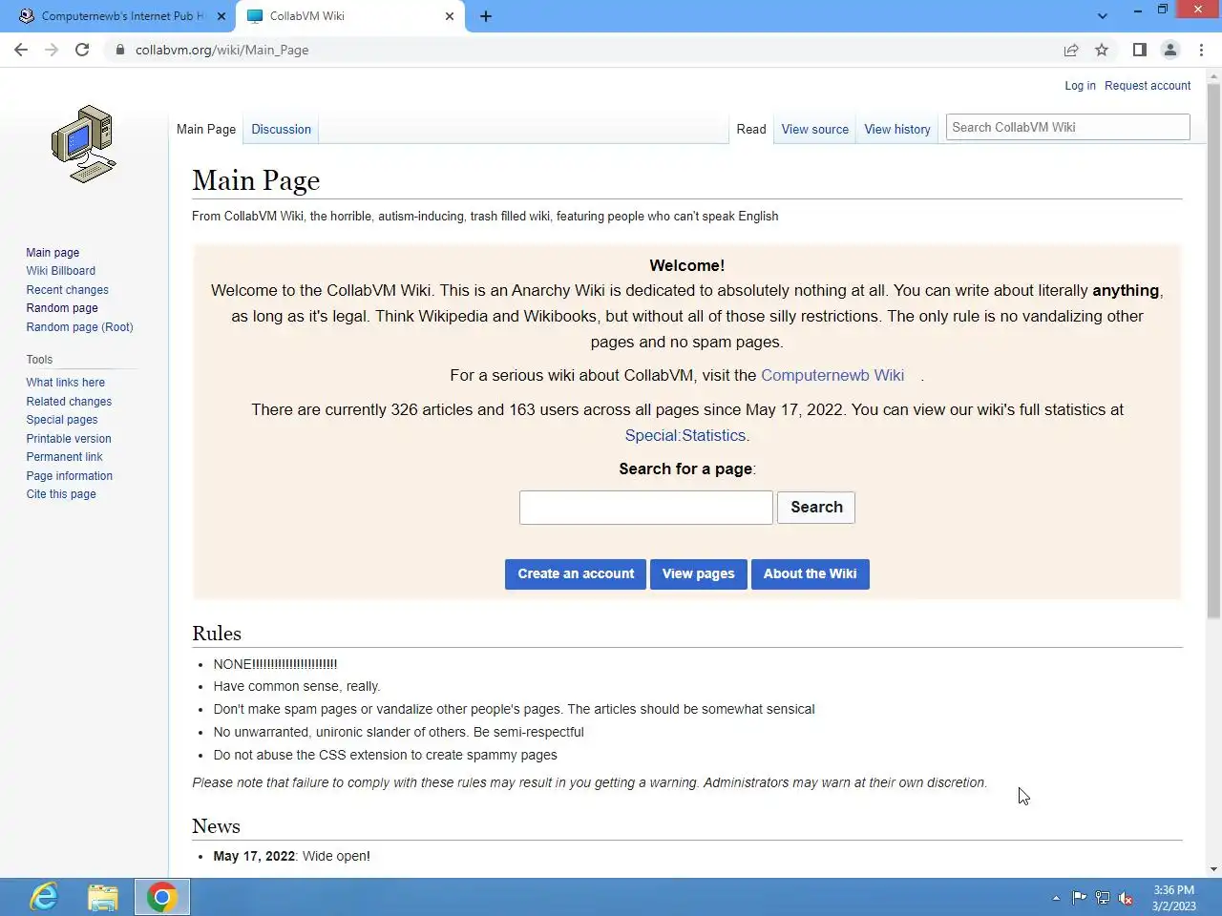Open the tab search chevron
Viewport: 1222px width, 916px height.
(1103, 16)
